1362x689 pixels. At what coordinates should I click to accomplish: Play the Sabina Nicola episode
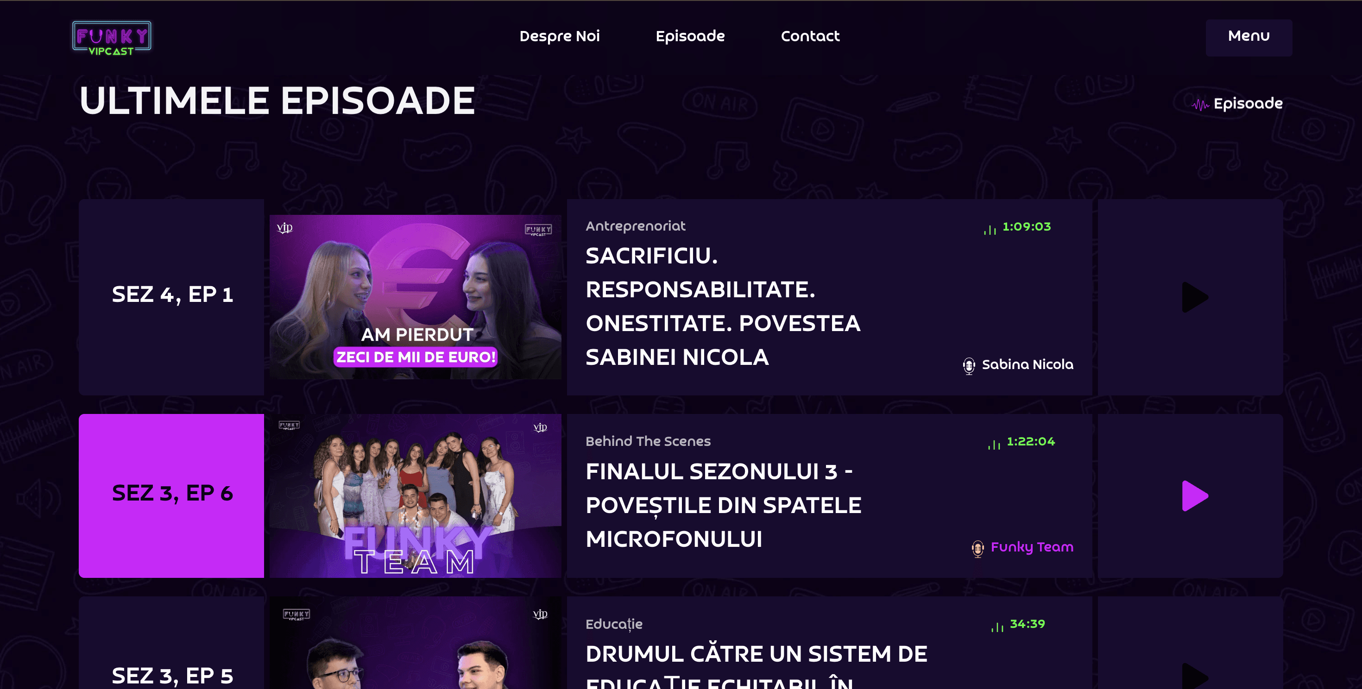pyautogui.click(x=1195, y=297)
